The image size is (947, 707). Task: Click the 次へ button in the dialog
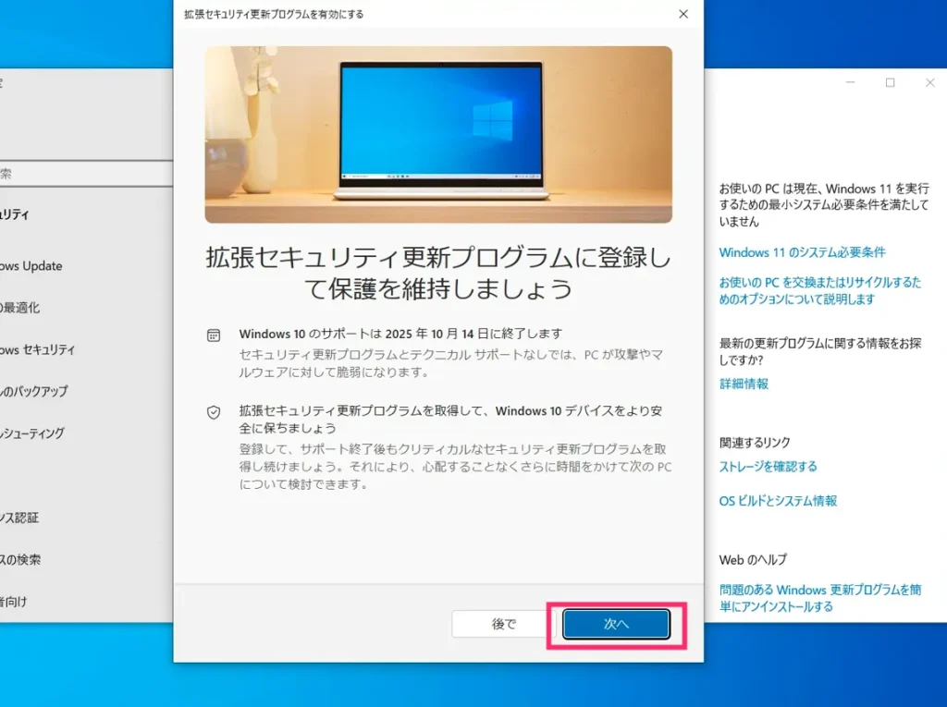[616, 624]
